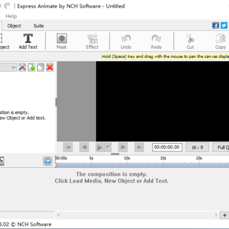229x229 pixels.
Task: Click the 5s mark on timeline ruler
Action: (91, 158)
